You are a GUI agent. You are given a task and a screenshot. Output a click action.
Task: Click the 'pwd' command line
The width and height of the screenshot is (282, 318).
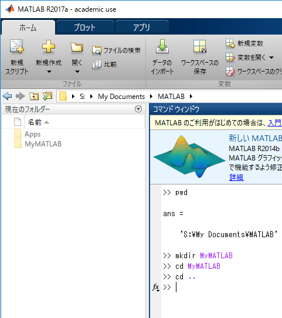[x=175, y=192]
